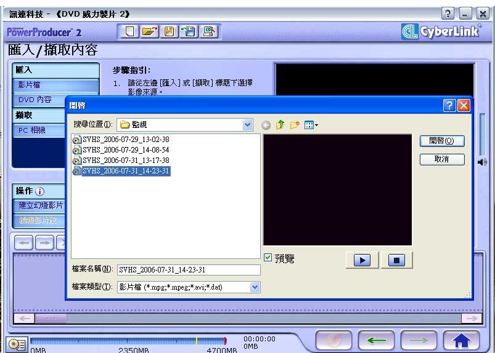495x353 pixels.
Task: Click the burn disc button
Action: (x=333, y=340)
